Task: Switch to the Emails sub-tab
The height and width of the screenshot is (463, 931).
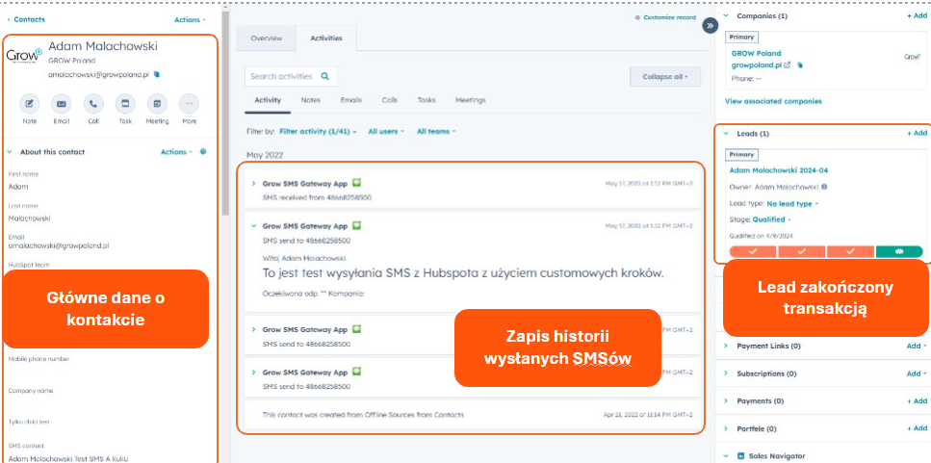Action: coord(350,100)
